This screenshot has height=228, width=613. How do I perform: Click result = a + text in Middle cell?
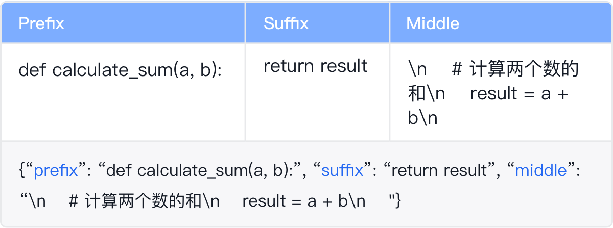(519, 94)
